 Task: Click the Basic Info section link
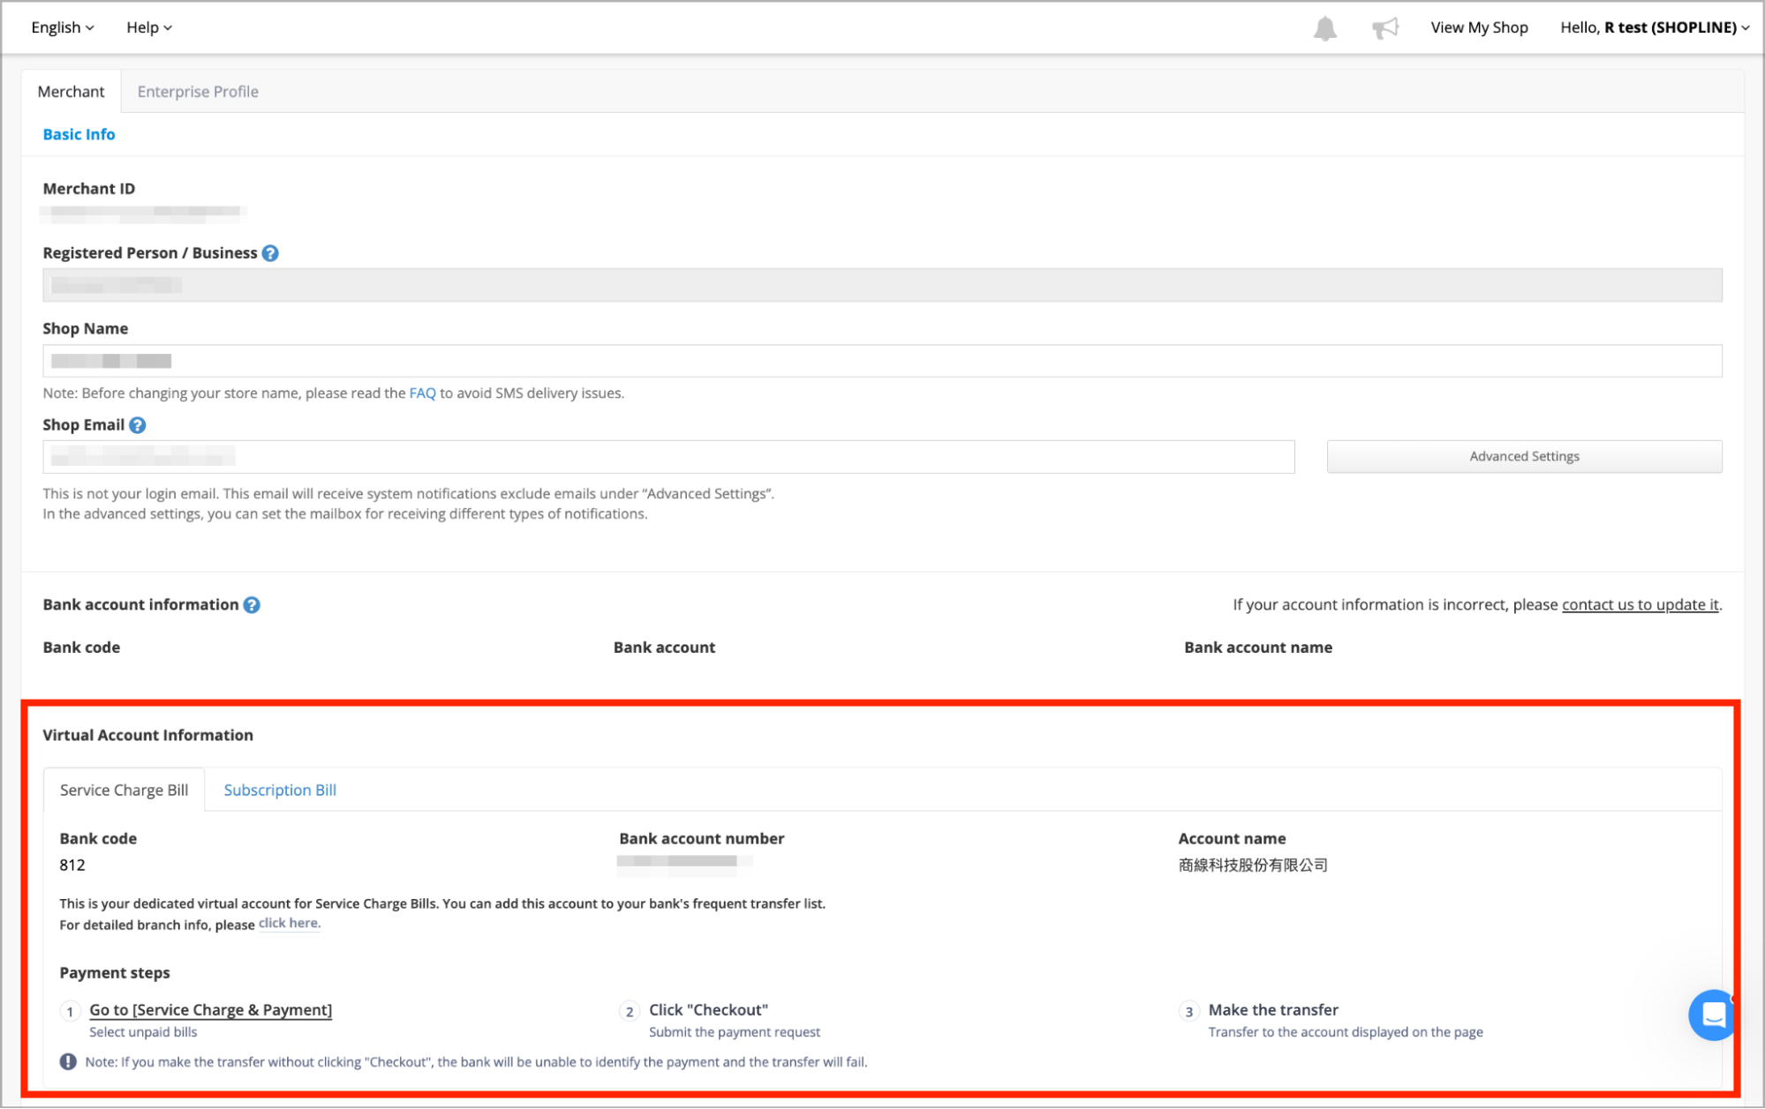(x=79, y=134)
